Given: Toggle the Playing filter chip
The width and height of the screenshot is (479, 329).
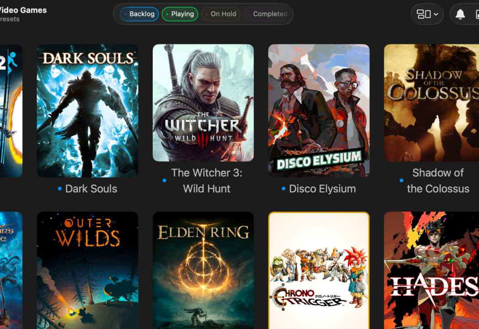Looking at the screenshot, I should [x=180, y=14].
